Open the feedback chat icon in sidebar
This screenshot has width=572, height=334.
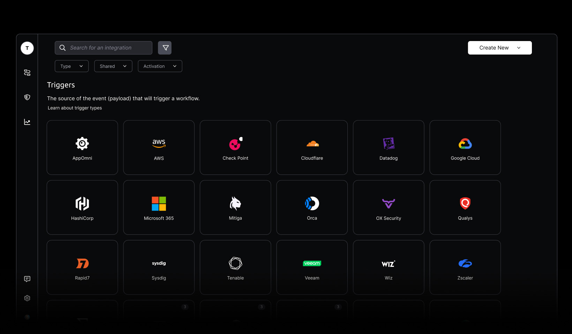27,279
